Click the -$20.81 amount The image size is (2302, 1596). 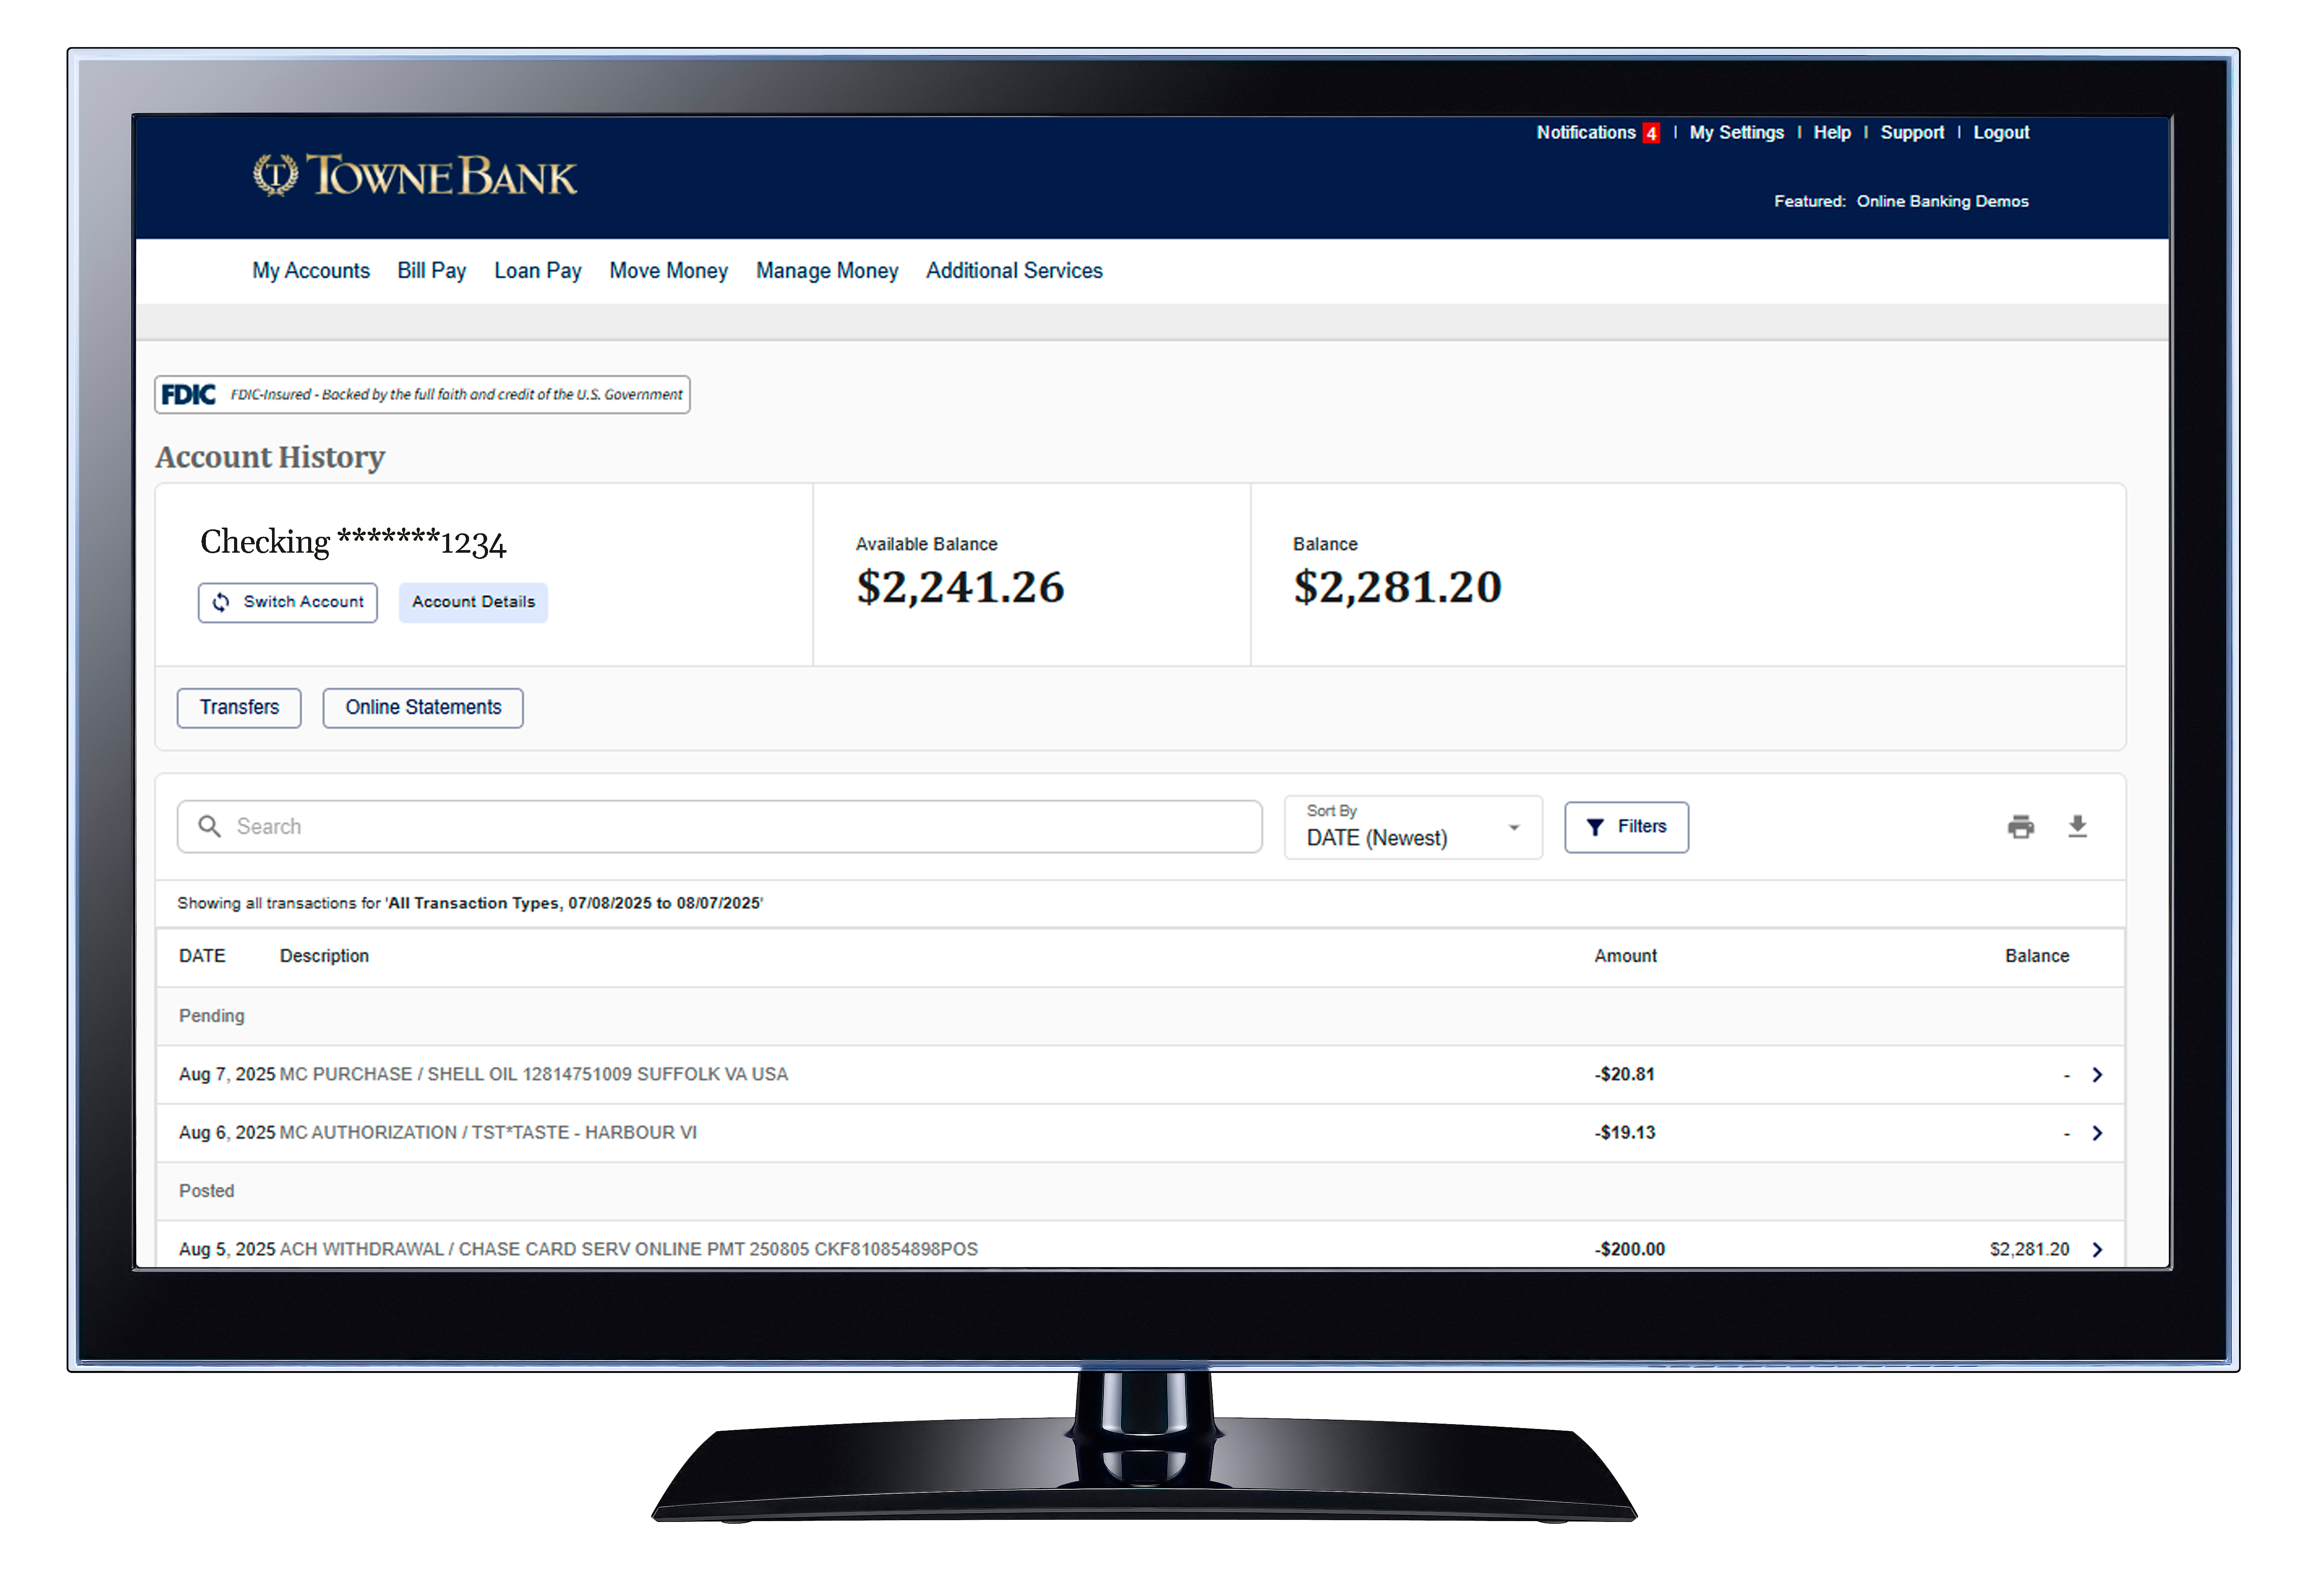point(1624,1075)
